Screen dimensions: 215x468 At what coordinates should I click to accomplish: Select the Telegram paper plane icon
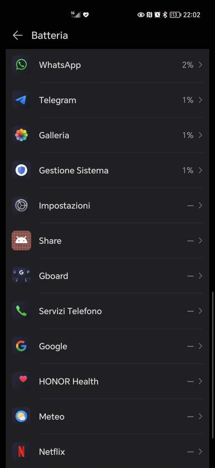pos(21,100)
